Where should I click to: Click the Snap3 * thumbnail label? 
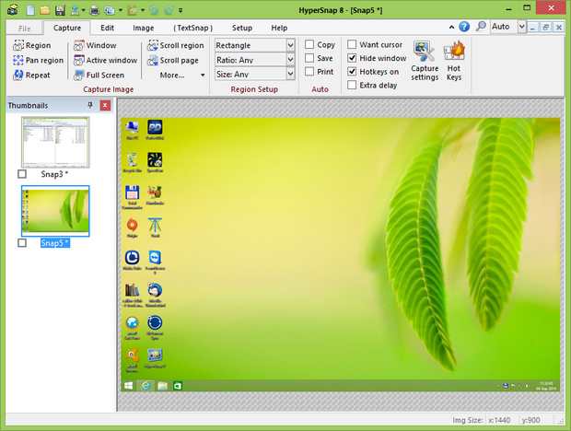click(54, 174)
